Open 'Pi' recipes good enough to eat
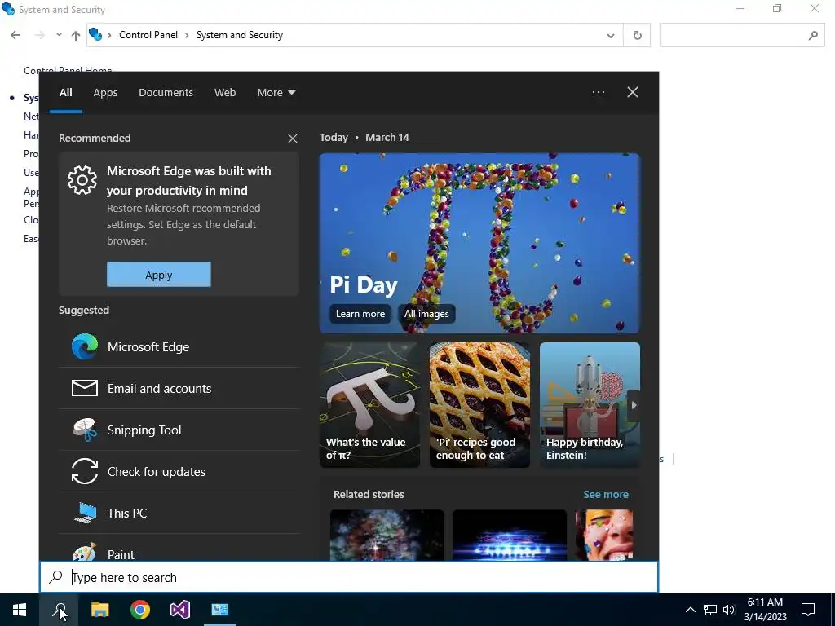The width and height of the screenshot is (835, 626). tap(479, 405)
